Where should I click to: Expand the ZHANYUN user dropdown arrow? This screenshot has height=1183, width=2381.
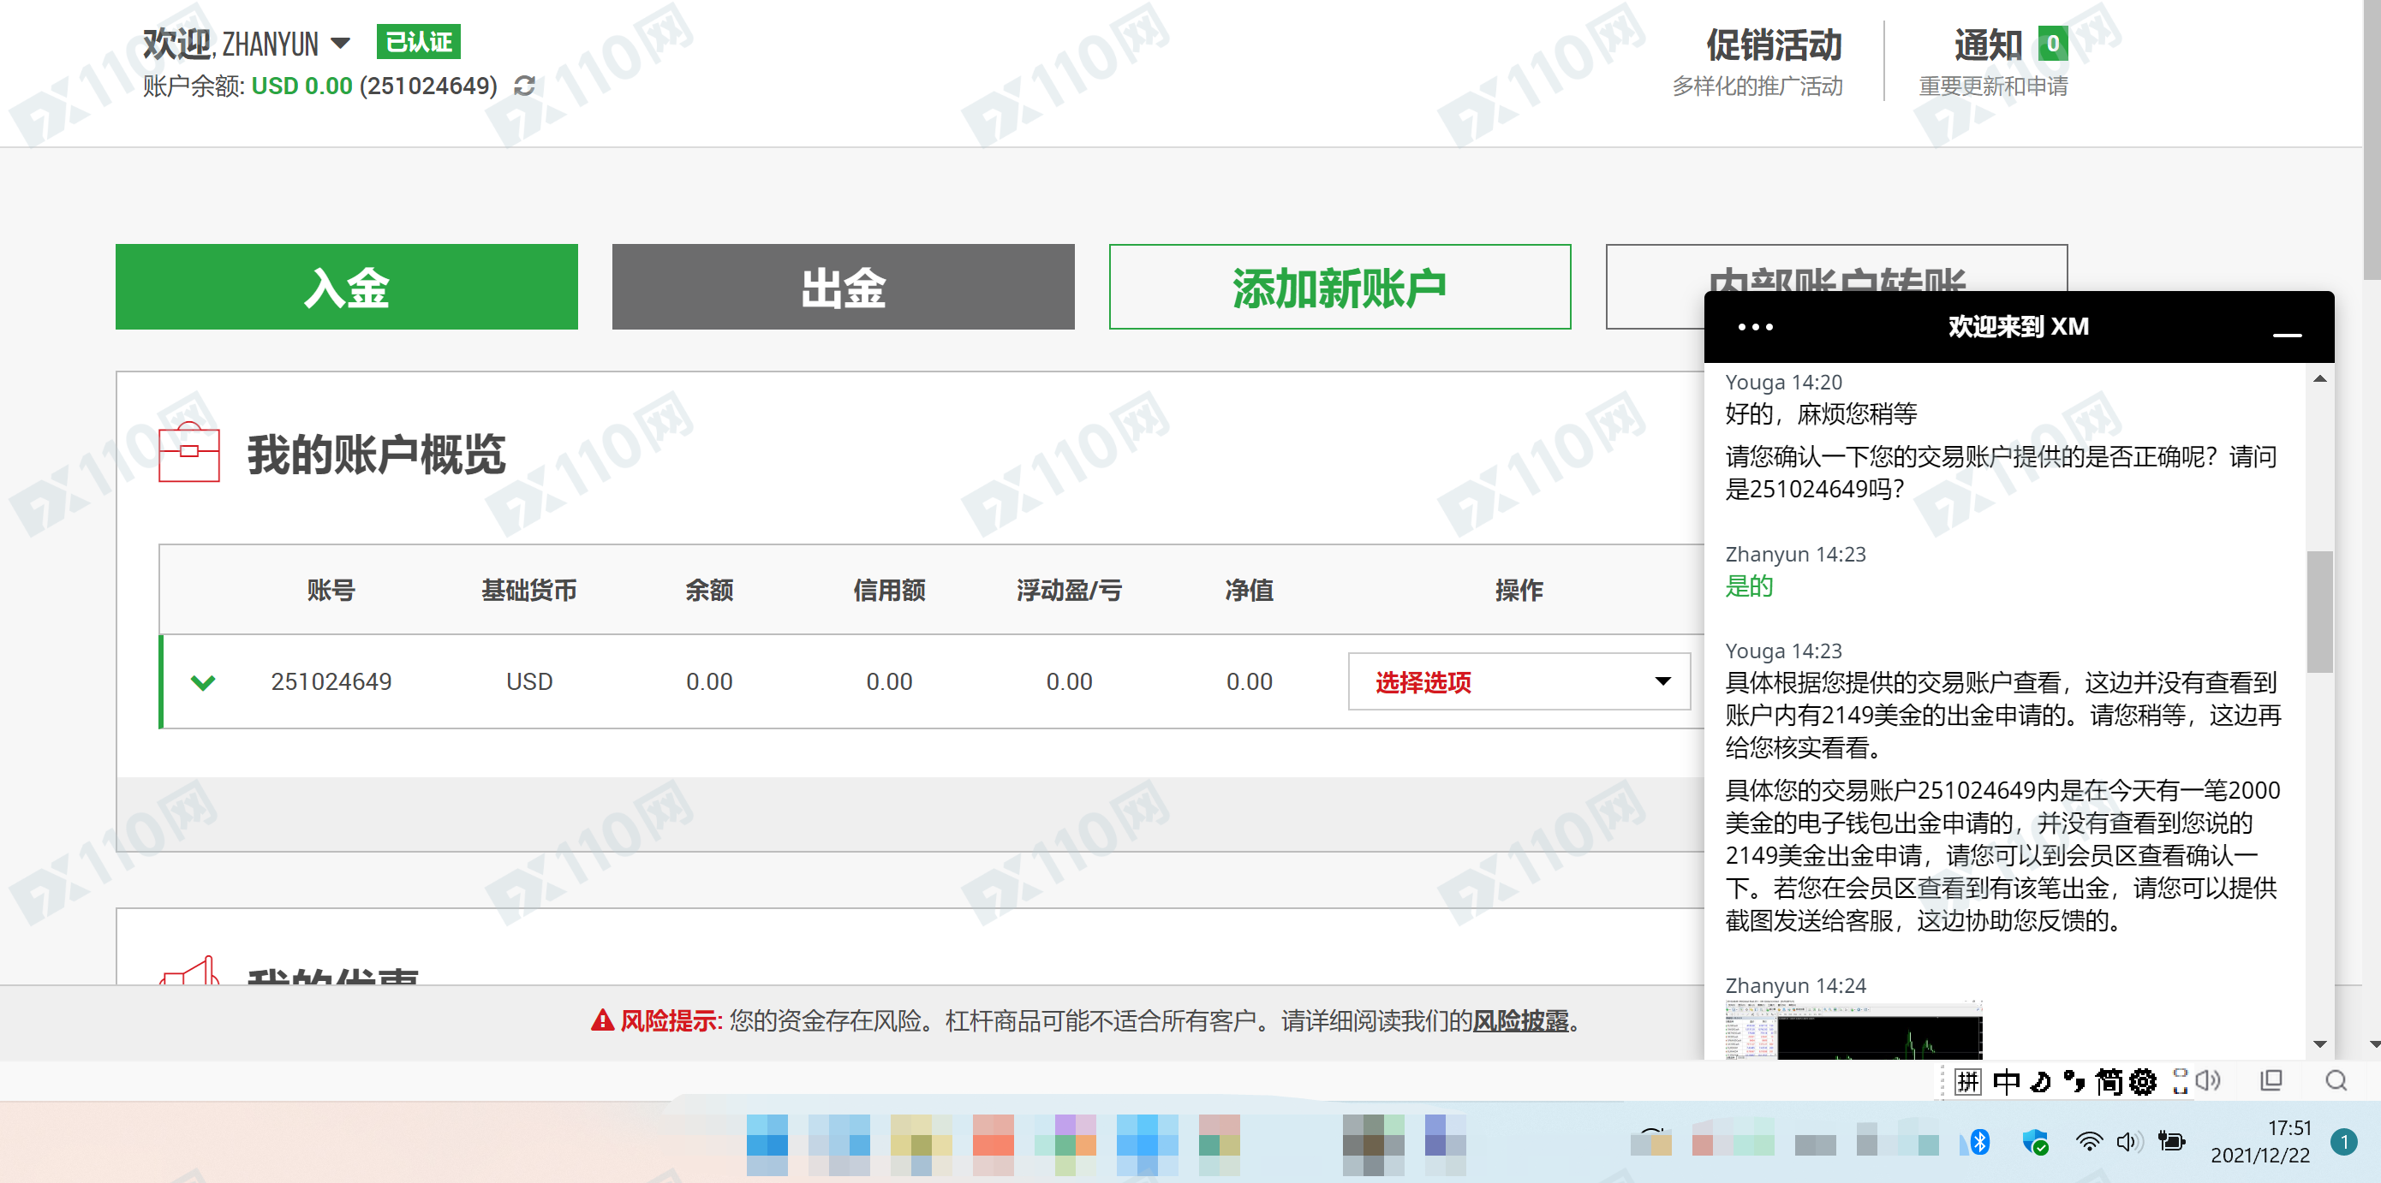tap(340, 44)
